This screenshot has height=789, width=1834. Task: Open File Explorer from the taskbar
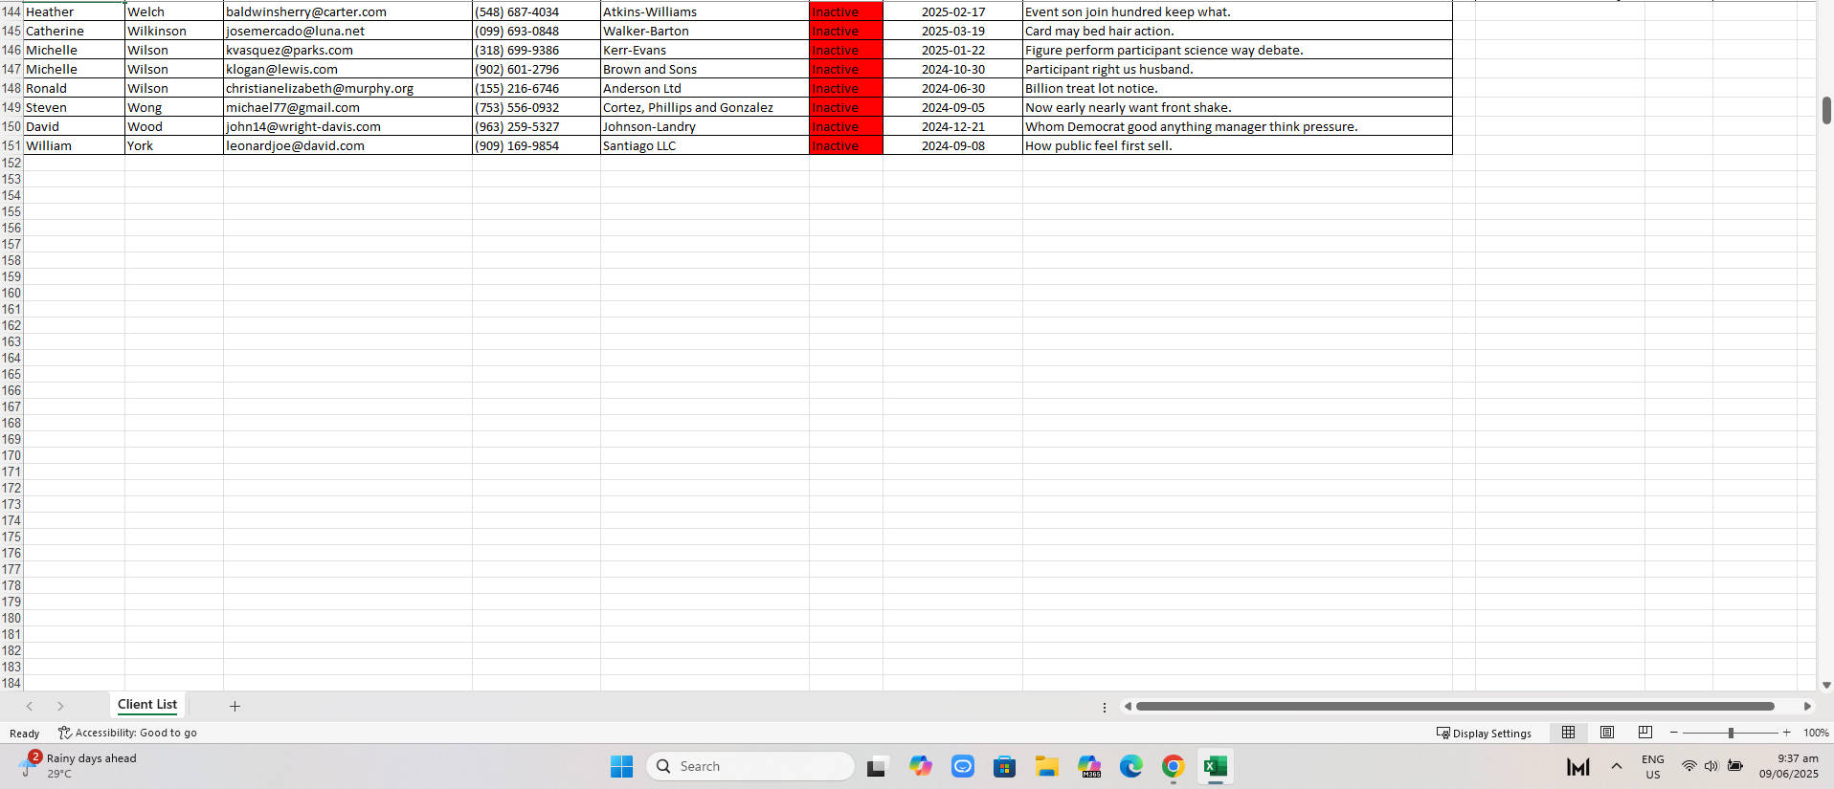[1046, 766]
